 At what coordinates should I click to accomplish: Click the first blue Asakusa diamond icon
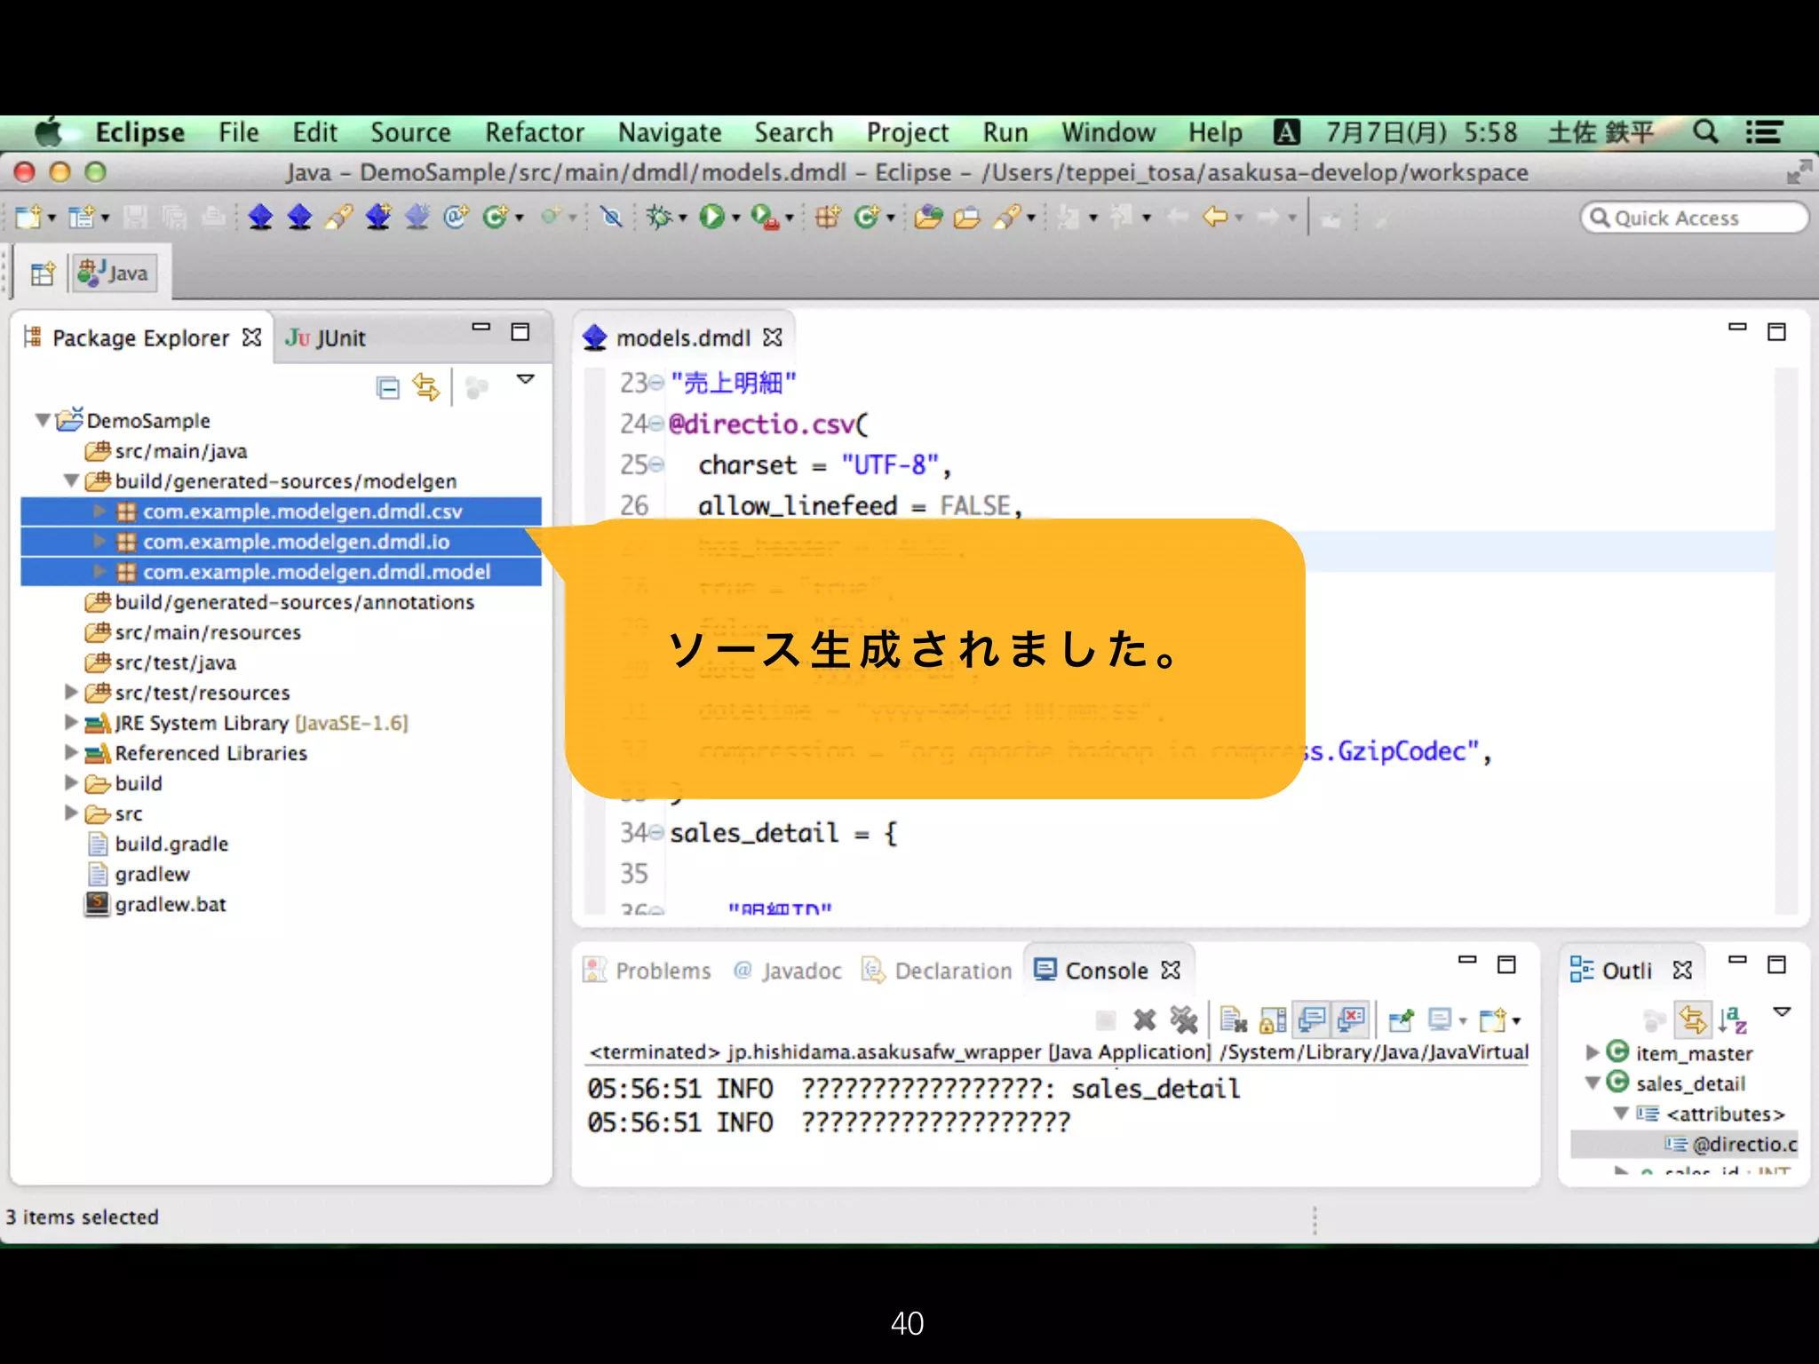tap(260, 217)
